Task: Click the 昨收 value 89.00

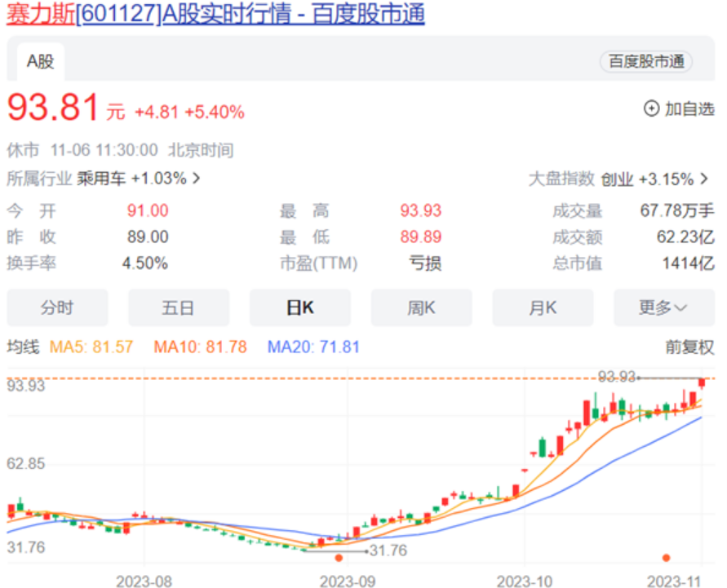Action: 148,237
